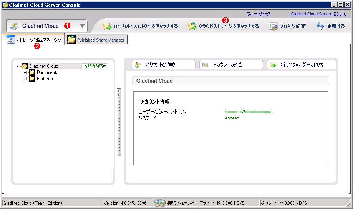Click the window resize grip in status bar

tap(348, 204)
